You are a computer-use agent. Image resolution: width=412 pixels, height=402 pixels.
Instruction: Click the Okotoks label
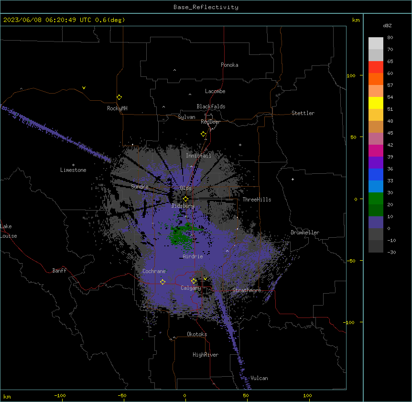pos(197,334)
